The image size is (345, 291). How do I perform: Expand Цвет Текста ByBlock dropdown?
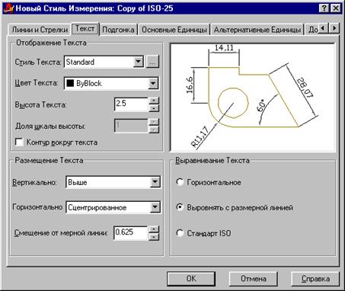153,83
